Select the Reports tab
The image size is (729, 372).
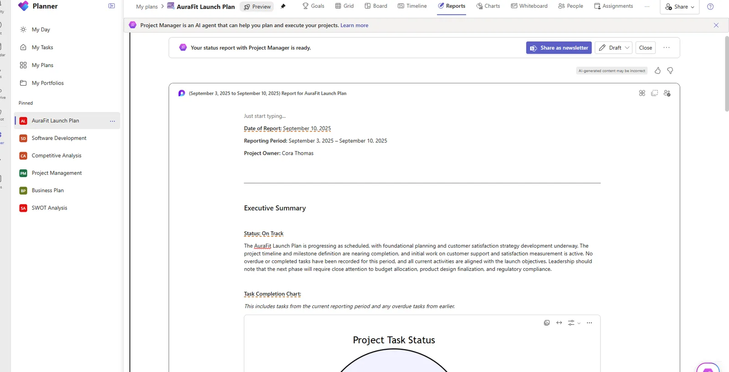click(452, 6)
